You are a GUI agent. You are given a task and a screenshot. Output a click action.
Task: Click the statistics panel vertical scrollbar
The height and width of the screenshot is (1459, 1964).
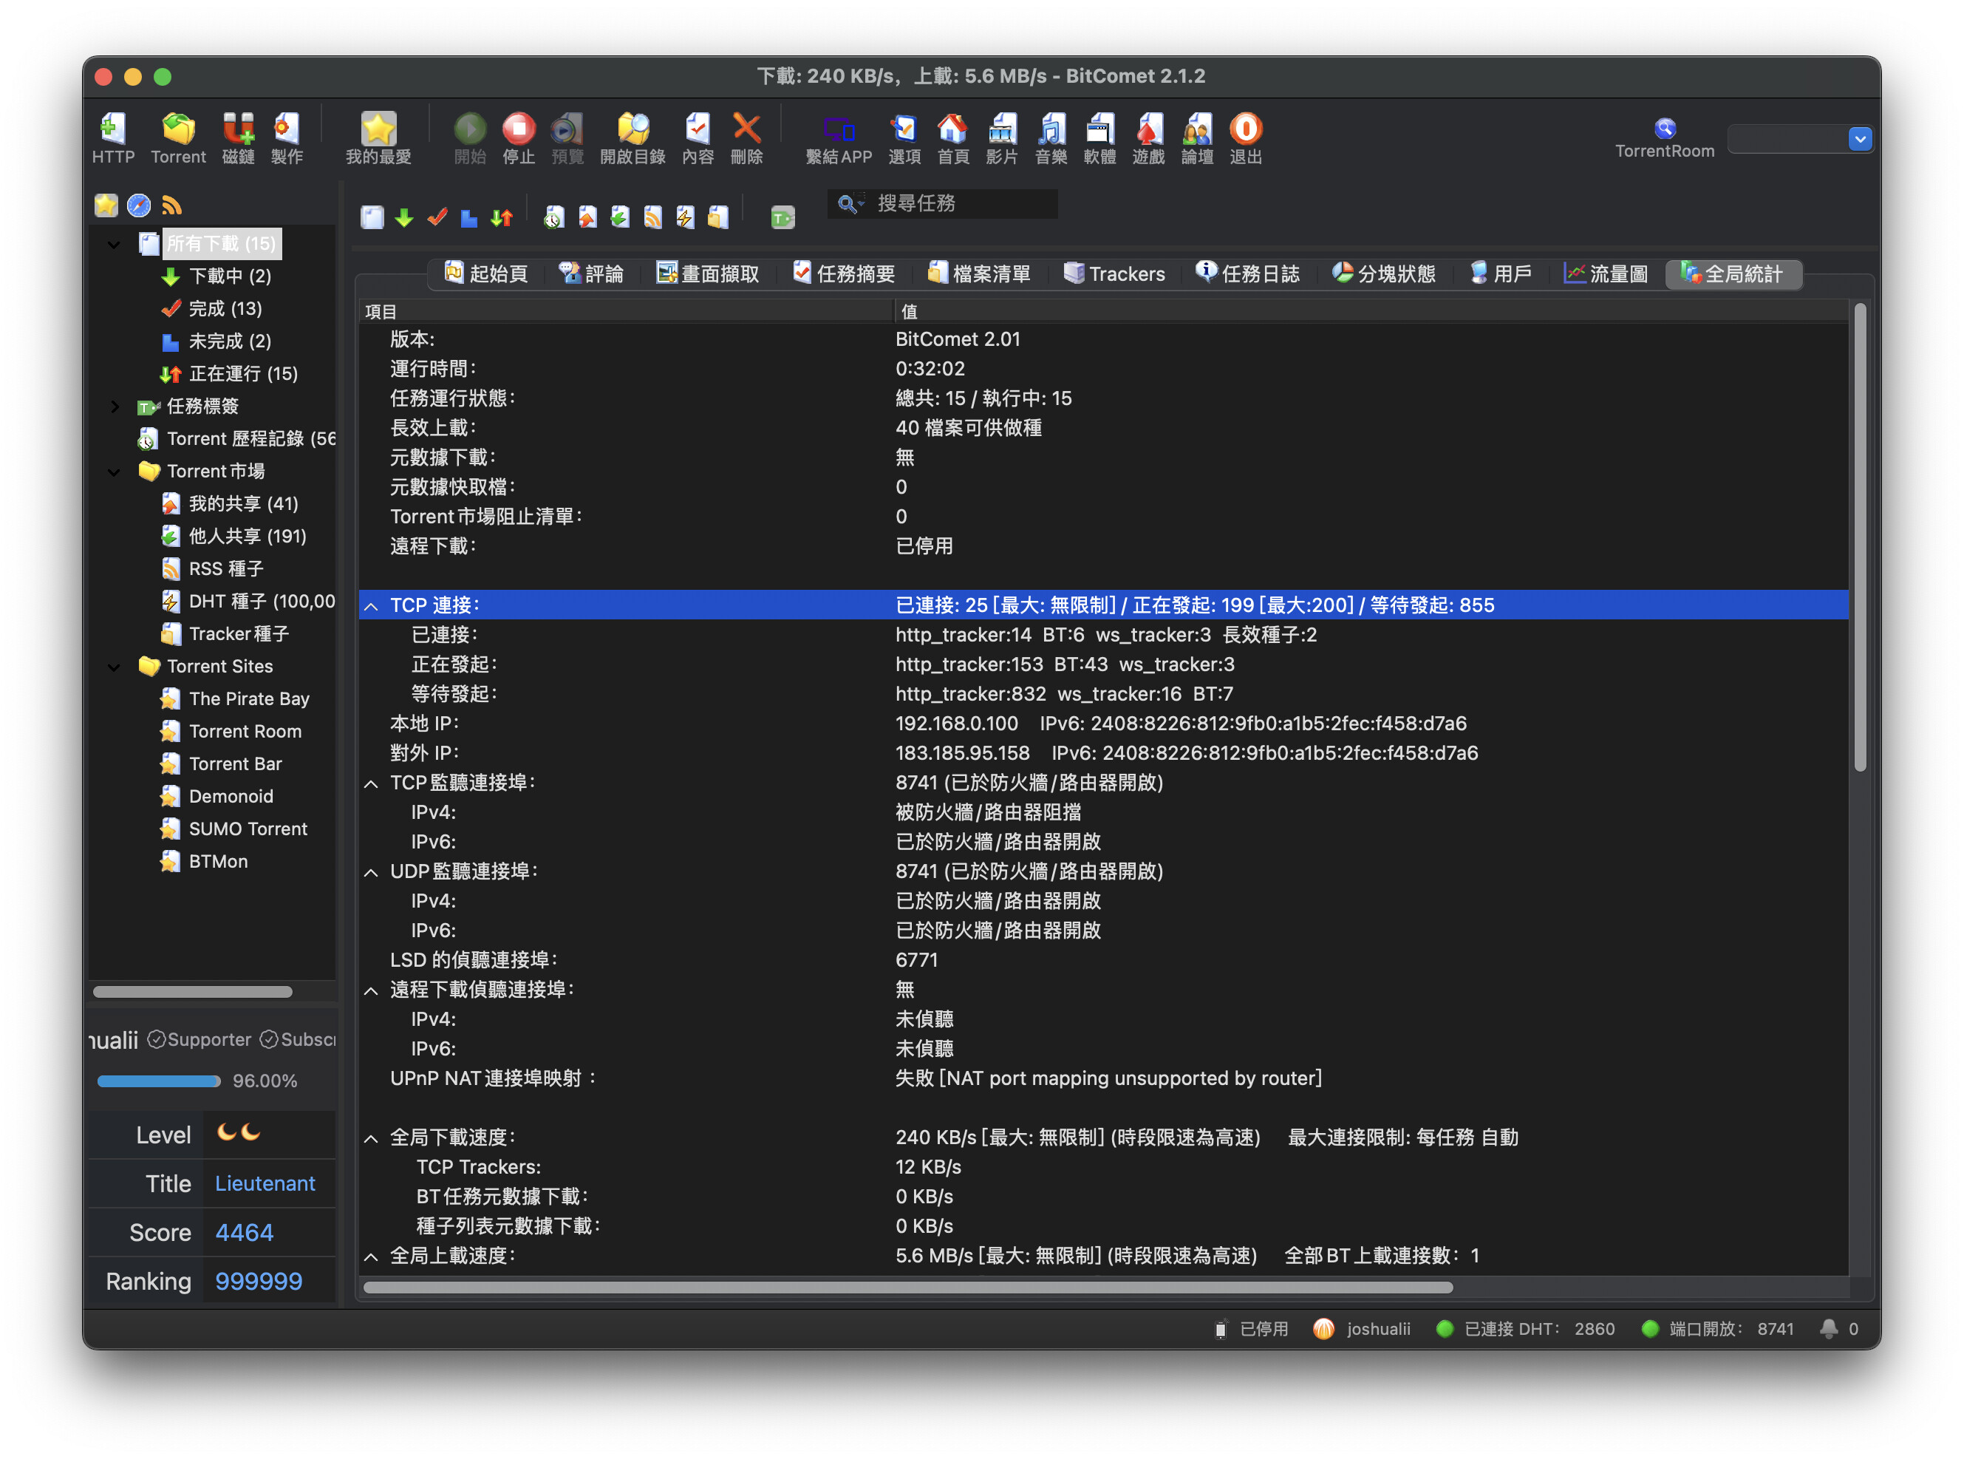(1860, 537)
